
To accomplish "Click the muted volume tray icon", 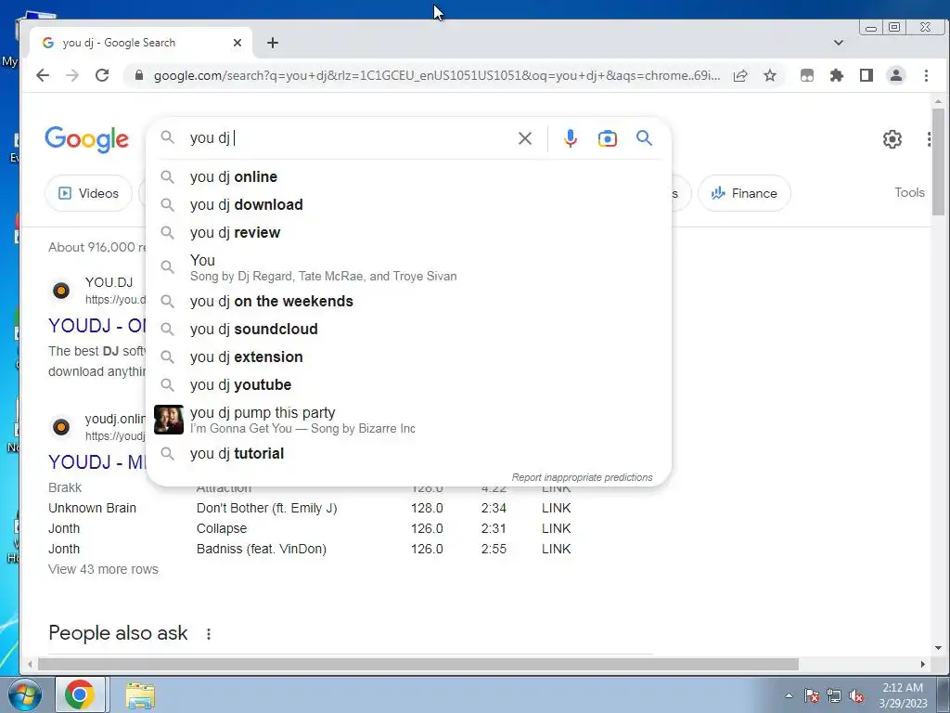I will pos(856,695).
